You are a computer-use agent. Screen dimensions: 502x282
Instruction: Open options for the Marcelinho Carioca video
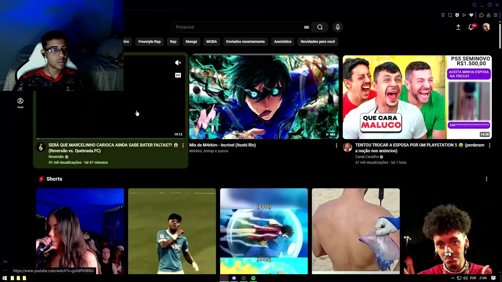183,145
